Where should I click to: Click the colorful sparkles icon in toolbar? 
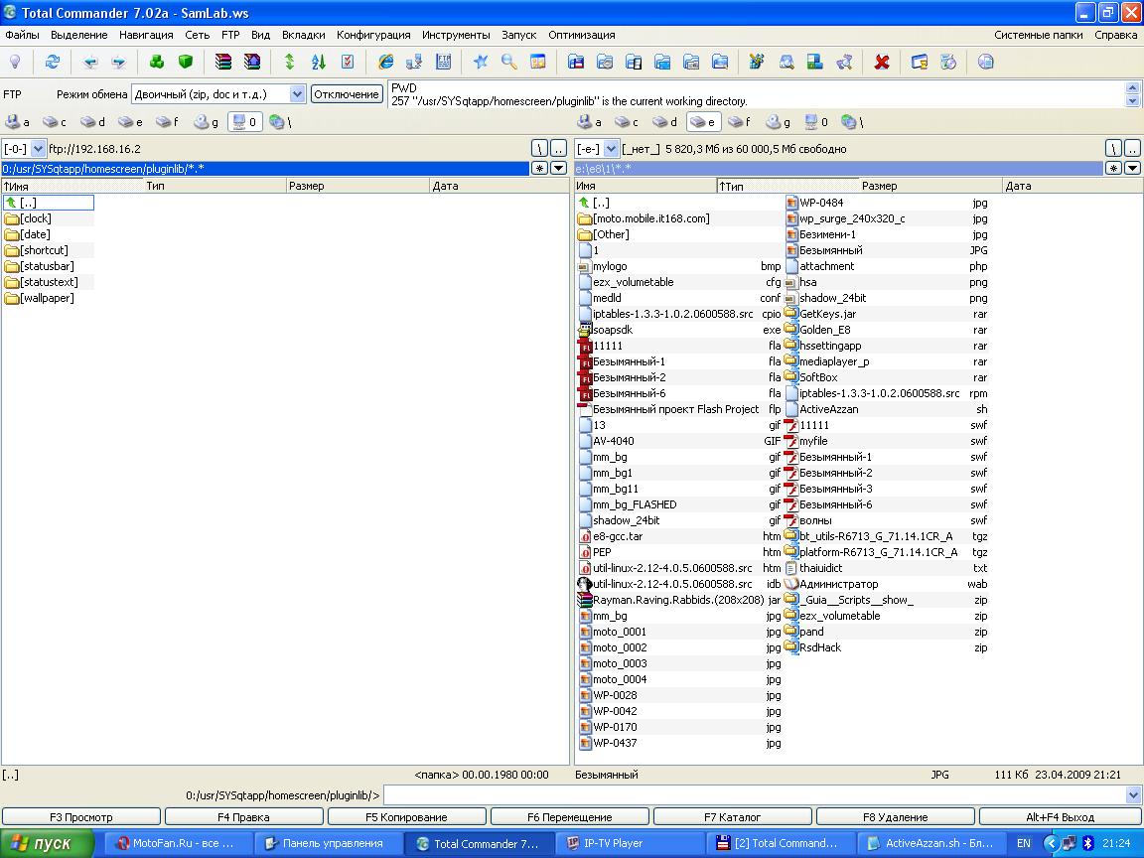[x=757, y=62]
